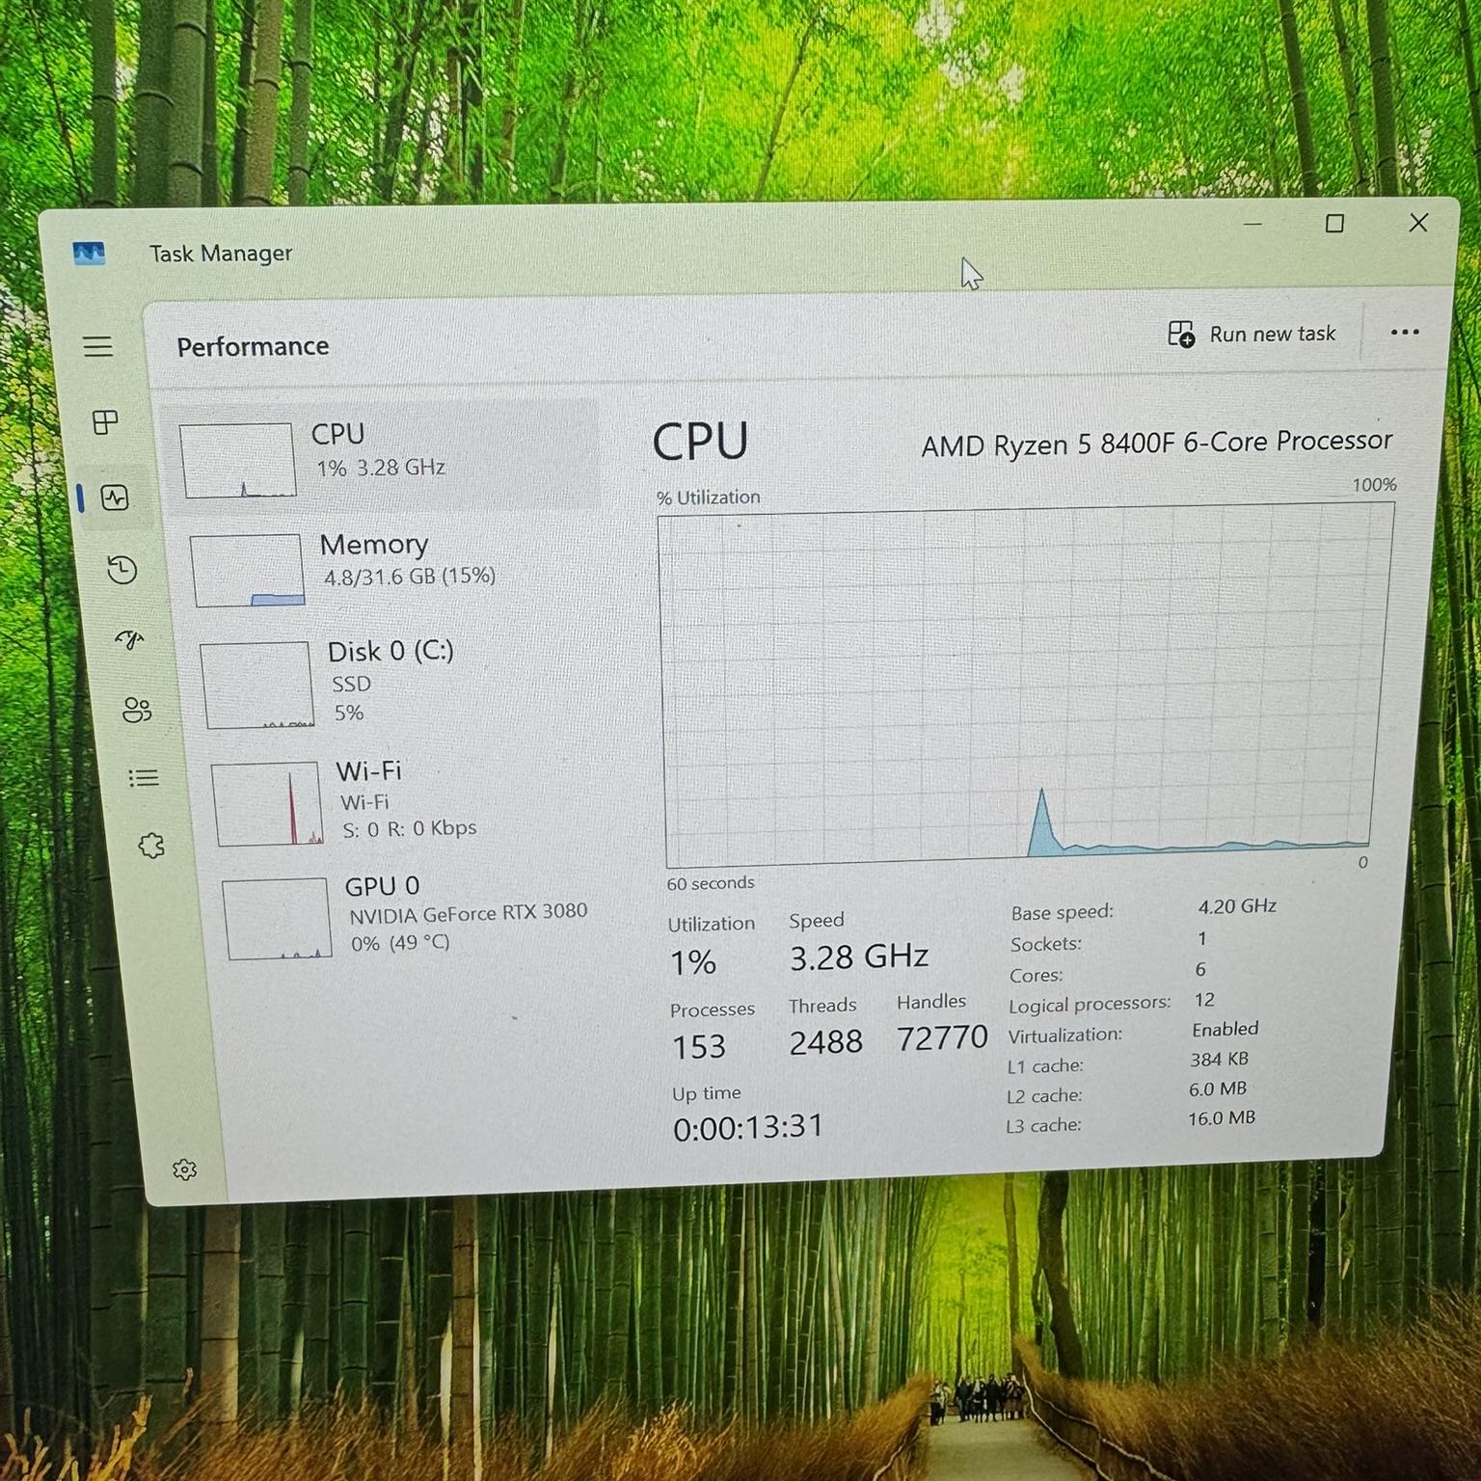Click the GPU 0 mini graph thumbnail
This screenshot has height=1481, width=1481.
pyautogui.click(x=279, y=919)
